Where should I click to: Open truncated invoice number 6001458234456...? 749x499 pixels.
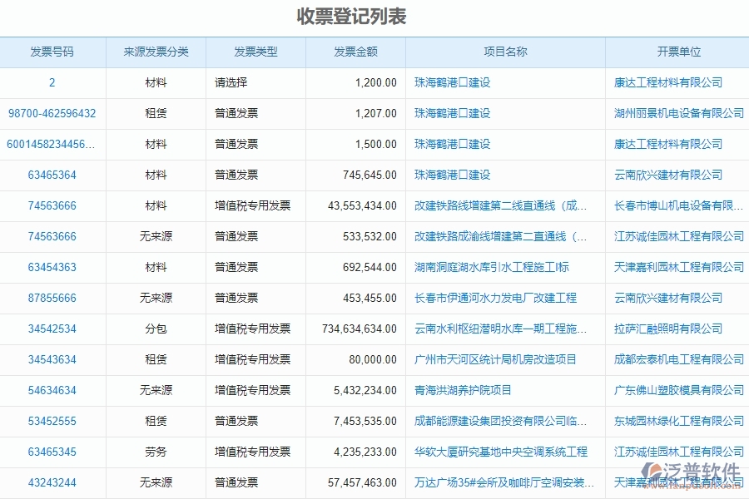[52, 144]
